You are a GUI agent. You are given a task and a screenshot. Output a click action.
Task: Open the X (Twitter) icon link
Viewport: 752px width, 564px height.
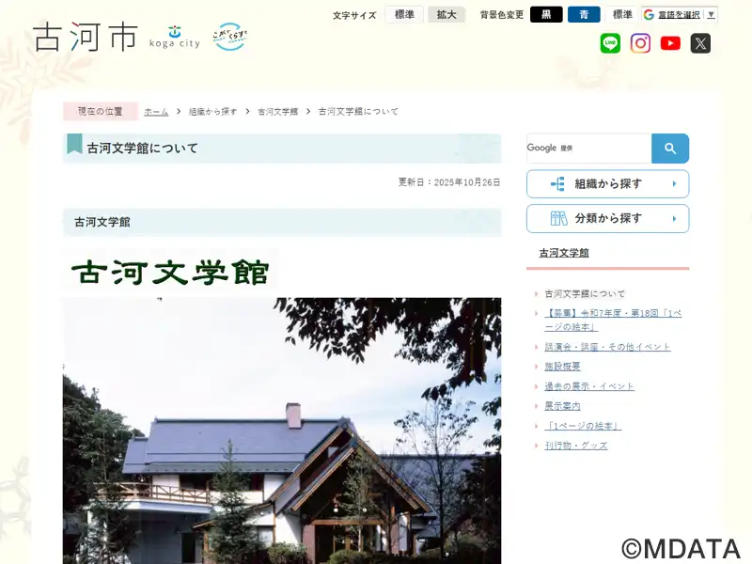(x=700, y=43)
